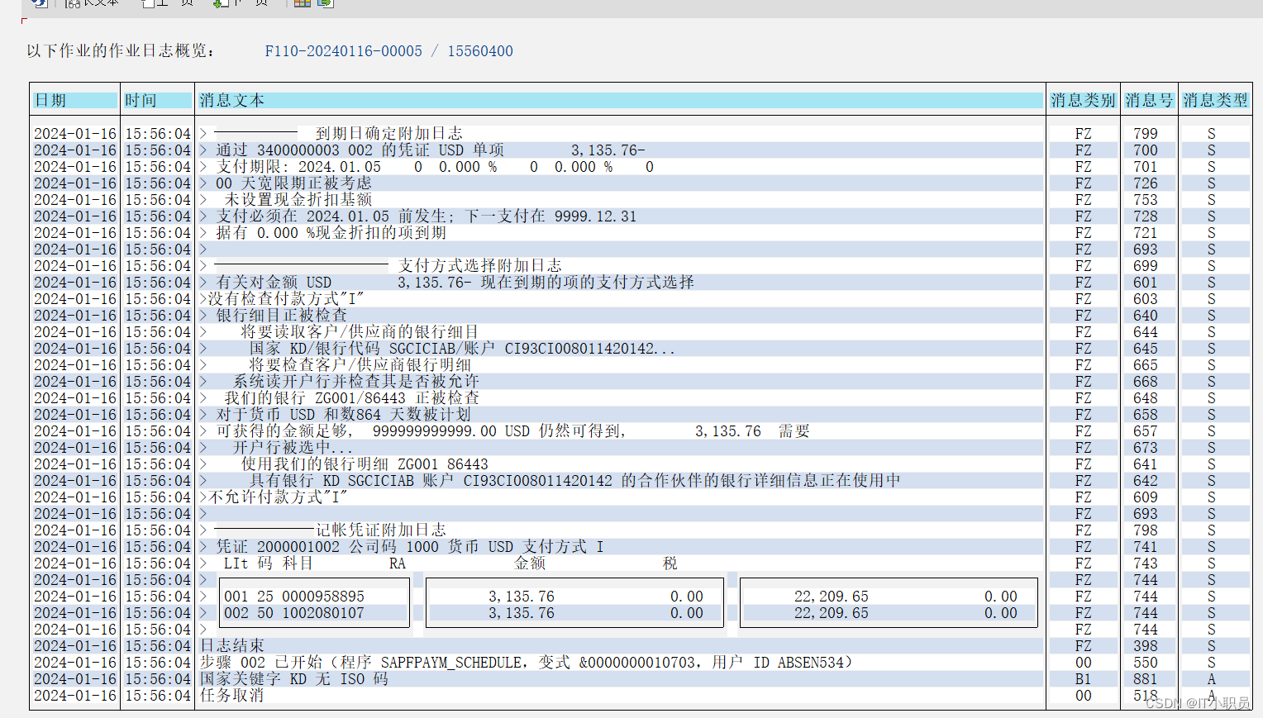
Task: Click the 消息文本 column header
Action: (x=621, y=100)
